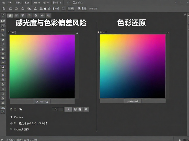Screen dimensions: 189x141
Task: Click the last icon in the sub-toolbar row
Action: pyautogui.click(x=48, y=16)
